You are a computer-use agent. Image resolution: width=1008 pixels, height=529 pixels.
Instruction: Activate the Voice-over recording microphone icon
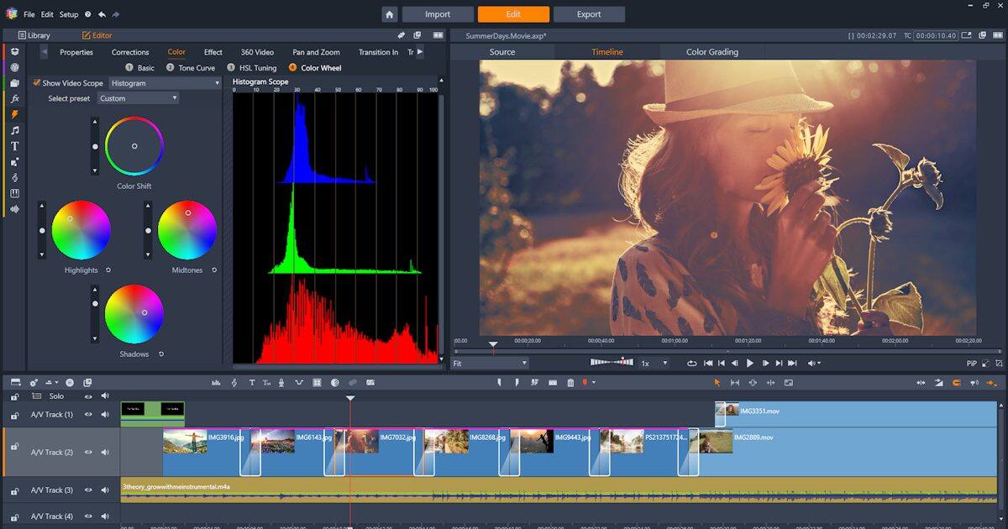[x=281, y=382]
